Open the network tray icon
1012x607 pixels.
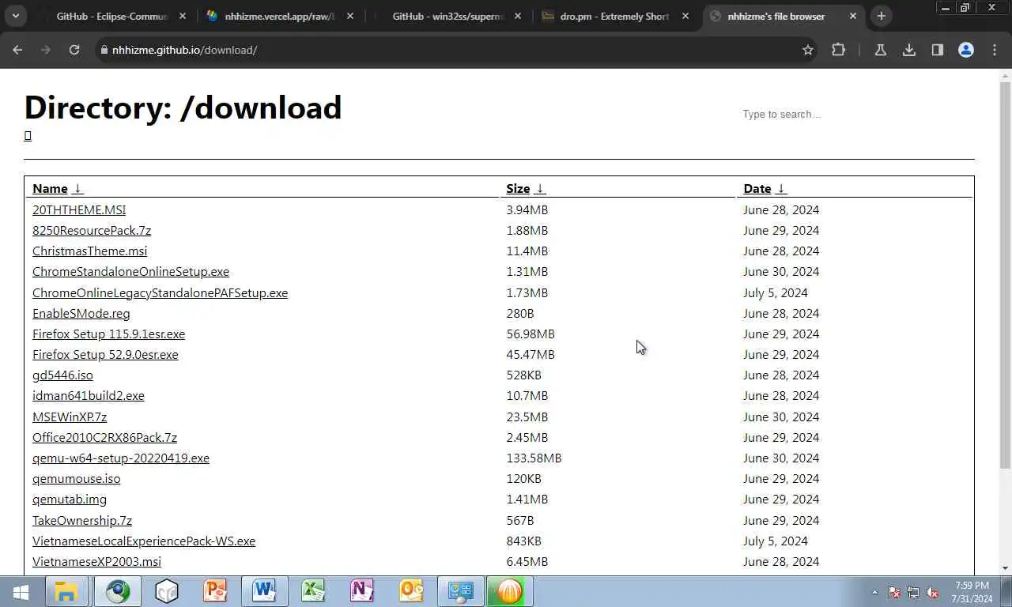point(913,592)
